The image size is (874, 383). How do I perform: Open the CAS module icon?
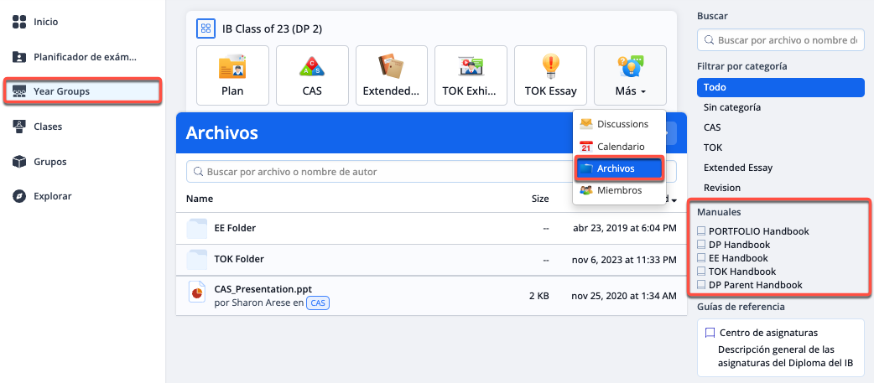[312, 67]
